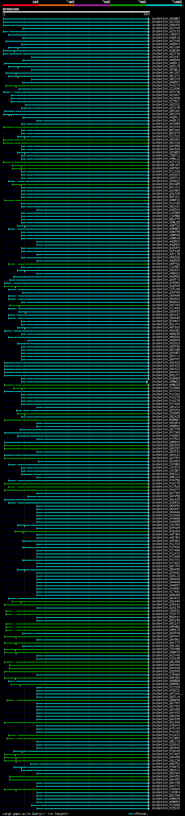Select the UniRef100_Q677D0 label
This screenshot has height=816, width=185.
(166, 493)
